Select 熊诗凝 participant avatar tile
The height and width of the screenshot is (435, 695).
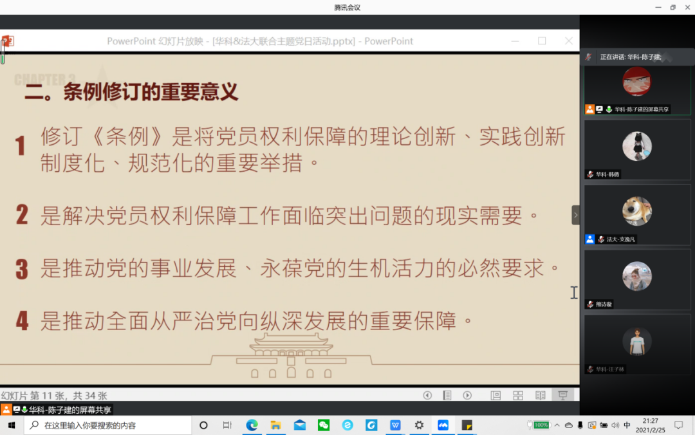point(637,277)
